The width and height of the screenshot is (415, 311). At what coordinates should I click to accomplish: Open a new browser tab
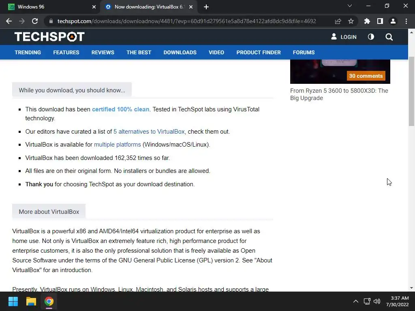(206, 7)
